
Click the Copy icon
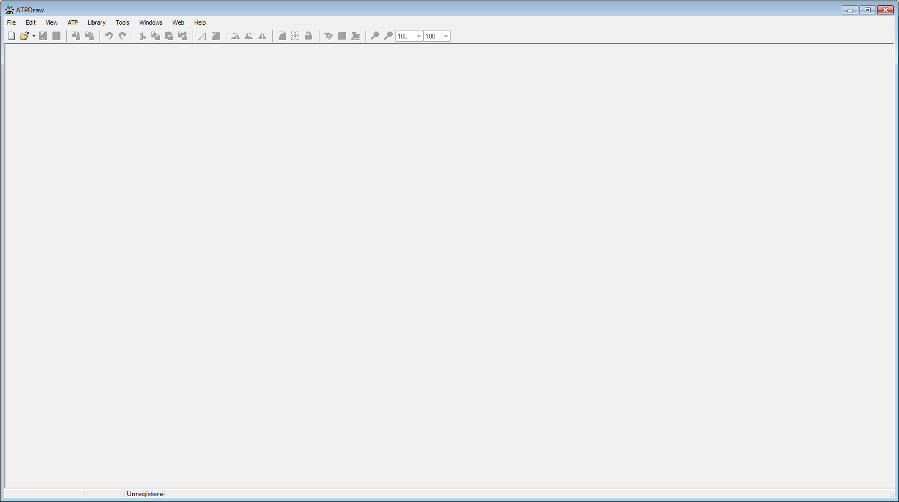click(x=156, y=36)
